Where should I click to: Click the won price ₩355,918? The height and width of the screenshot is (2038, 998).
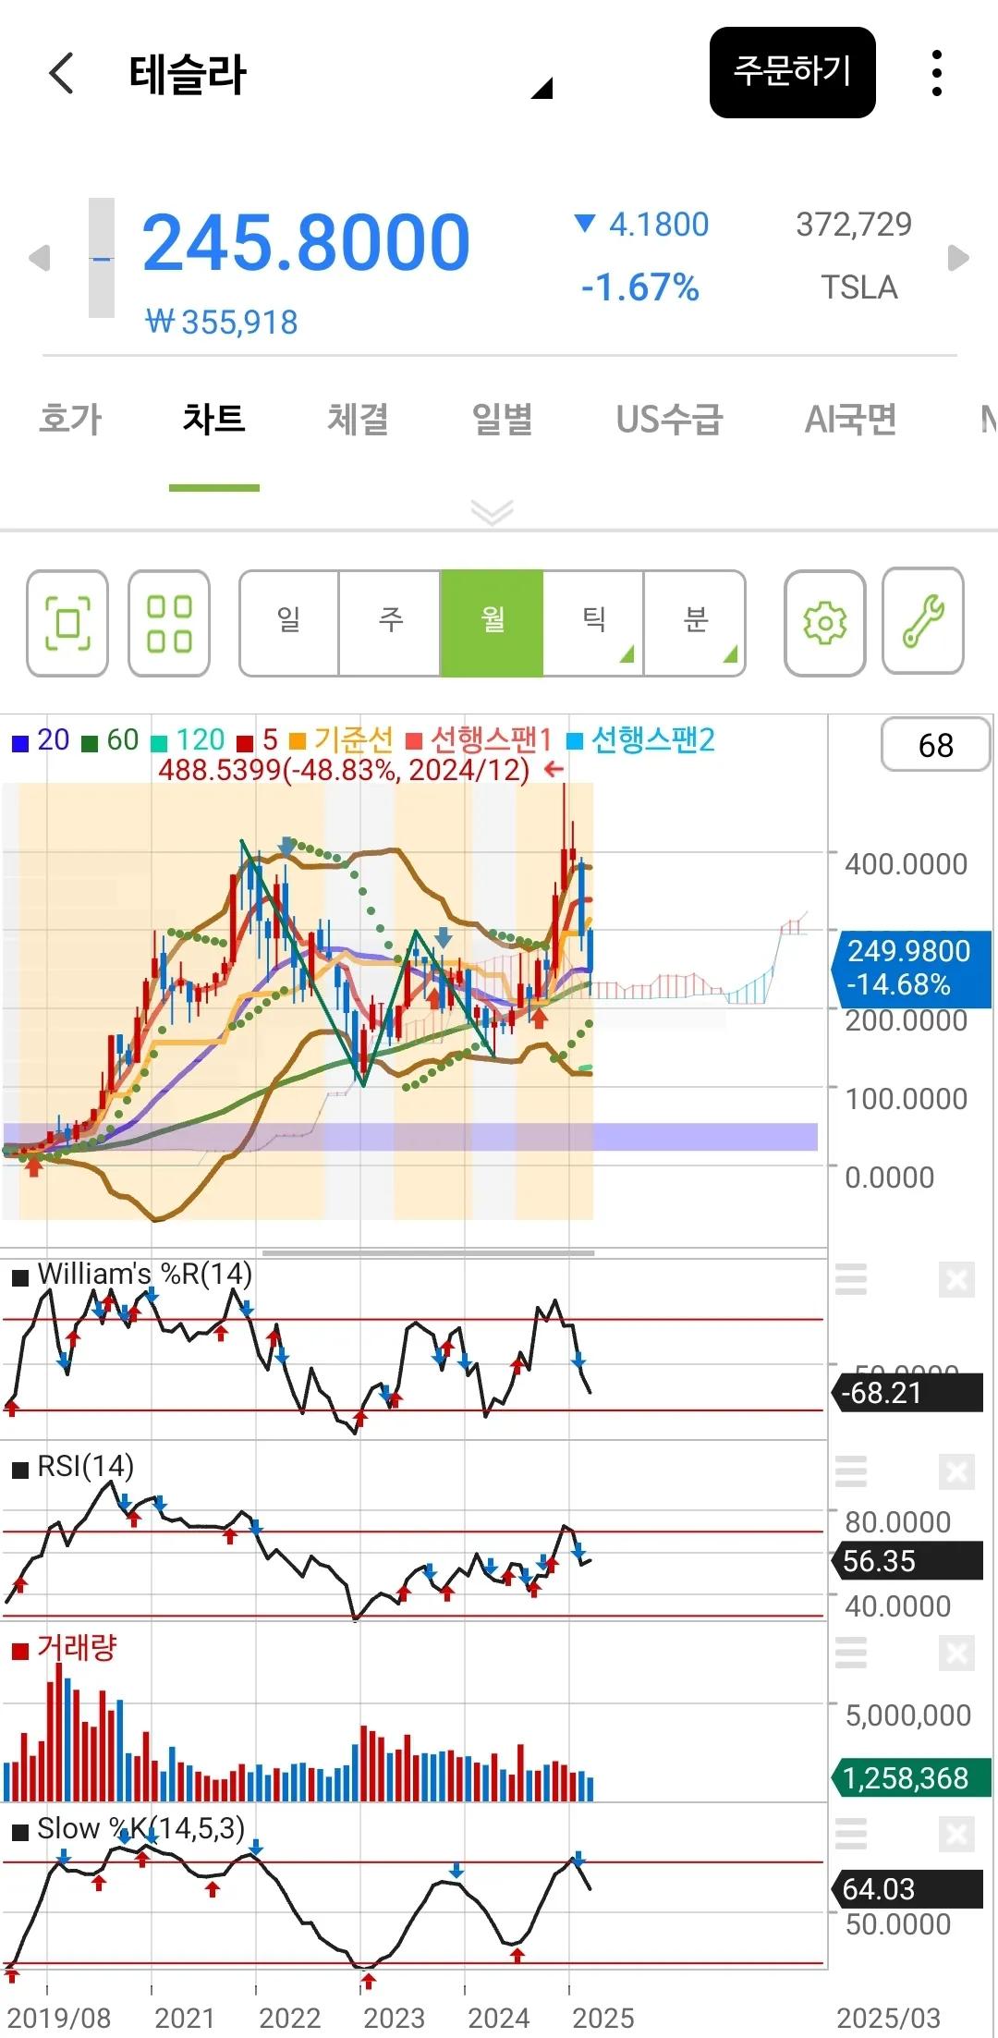point(222,323)
